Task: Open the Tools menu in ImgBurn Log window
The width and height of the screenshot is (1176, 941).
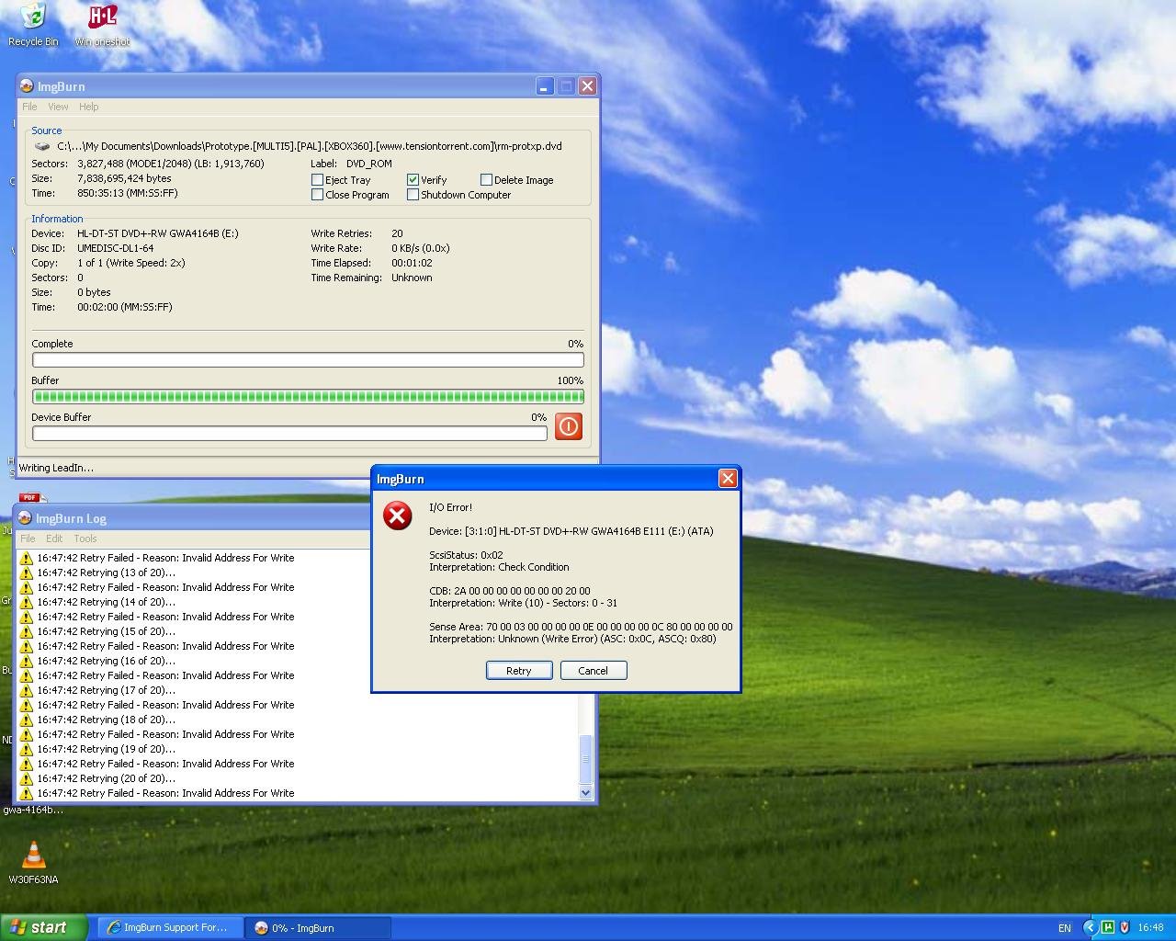Action: point(85,539)
